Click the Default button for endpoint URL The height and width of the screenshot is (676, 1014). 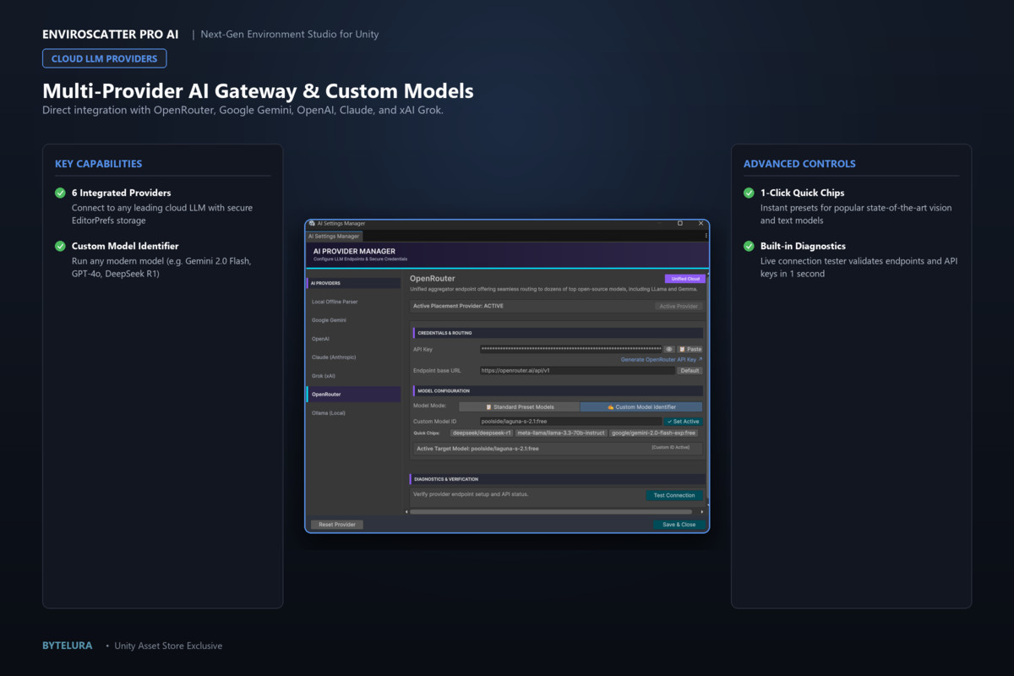[690, 370]
